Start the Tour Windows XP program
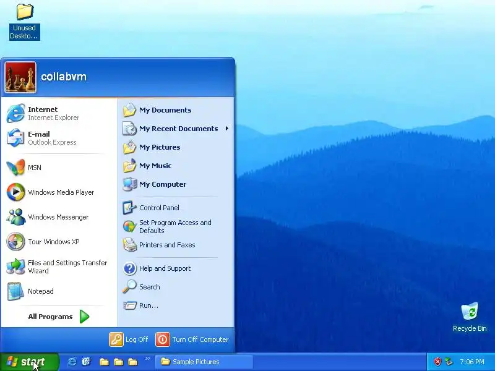Screen dimensions: 495x371 (59, 242)
